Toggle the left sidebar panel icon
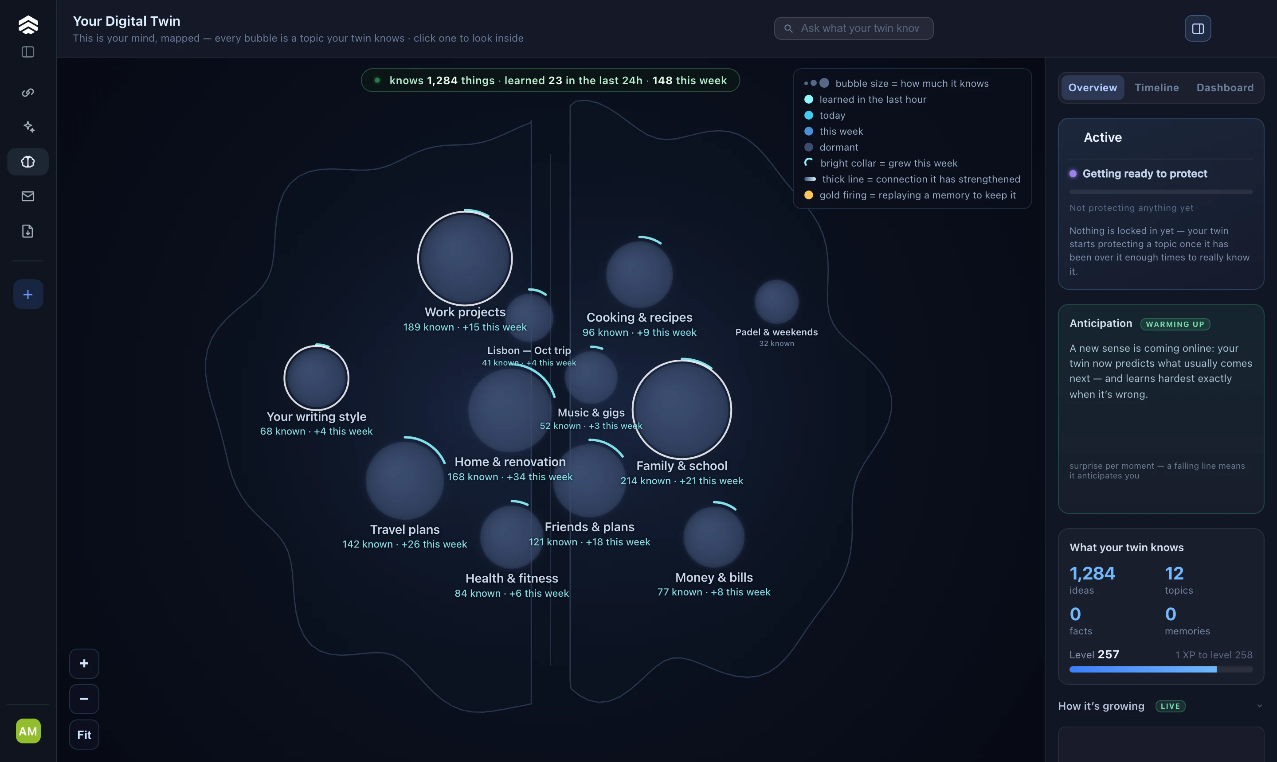This screenshot has height=762, width=1277. click(28, 52)
